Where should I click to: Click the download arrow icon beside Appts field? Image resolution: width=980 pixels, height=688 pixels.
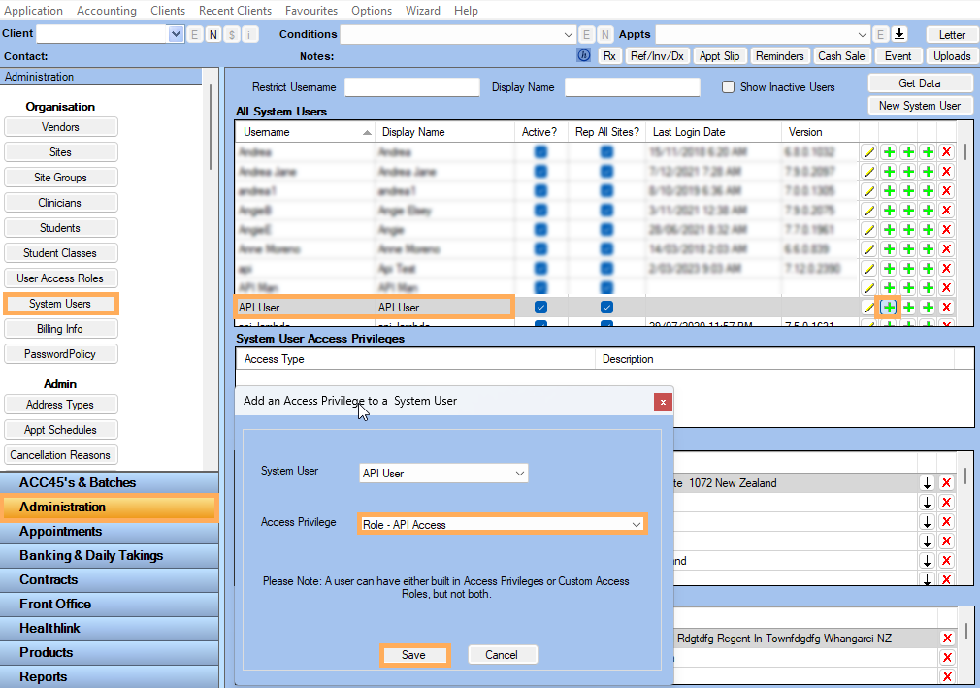[898, 34]
